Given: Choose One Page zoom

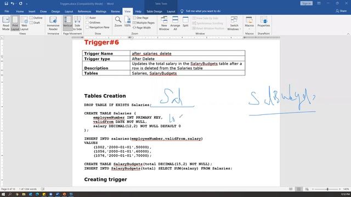Looking at the screenshot, I should pos(140,18).
